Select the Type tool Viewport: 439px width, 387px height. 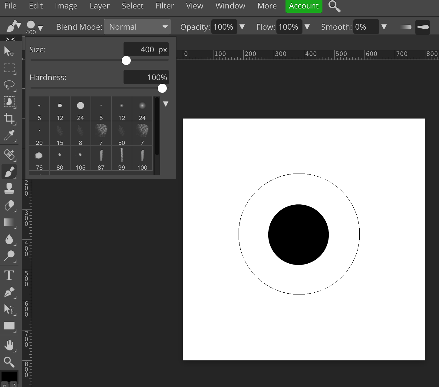tap(9, 275)
